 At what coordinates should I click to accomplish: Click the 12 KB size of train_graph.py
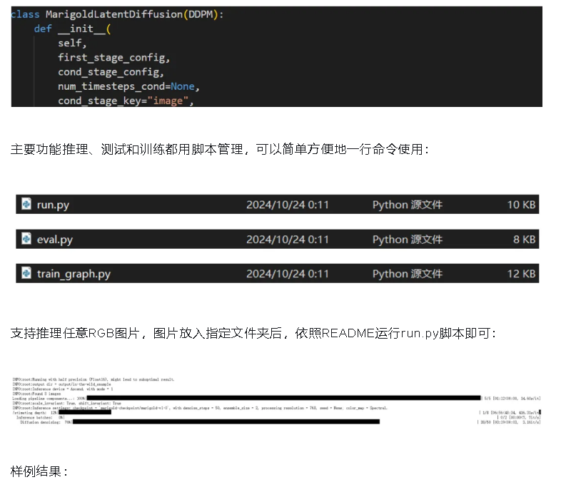click(521, 274)
